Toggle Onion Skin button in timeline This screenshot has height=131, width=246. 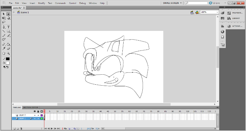point(69,129)
